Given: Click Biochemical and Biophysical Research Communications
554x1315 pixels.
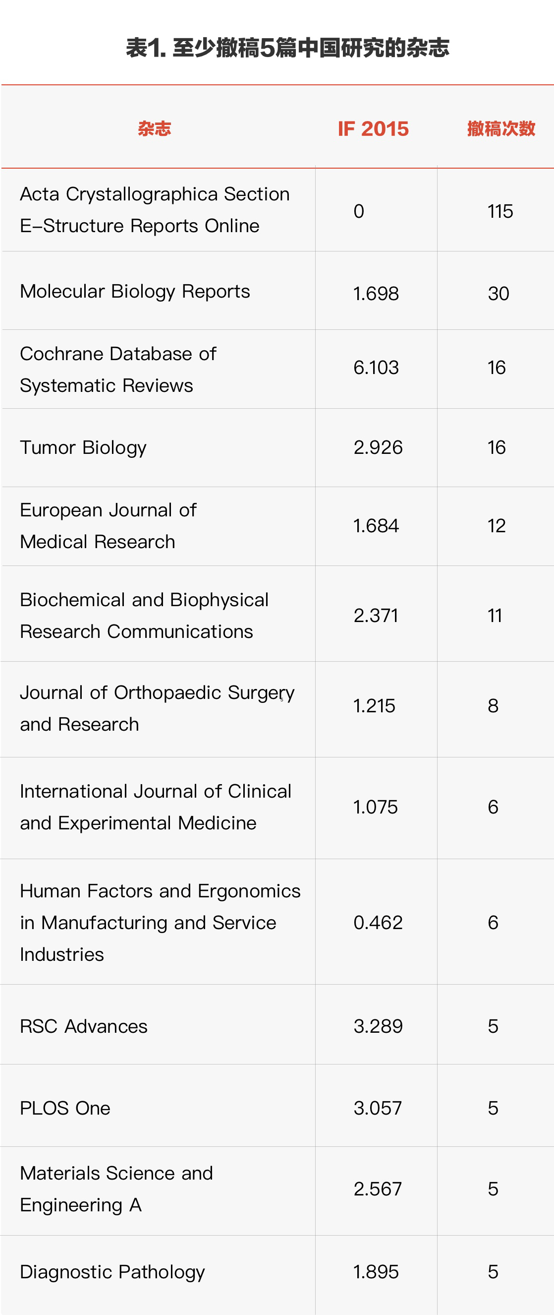Looking at the screenshot, I should click(x=144, y=615).
